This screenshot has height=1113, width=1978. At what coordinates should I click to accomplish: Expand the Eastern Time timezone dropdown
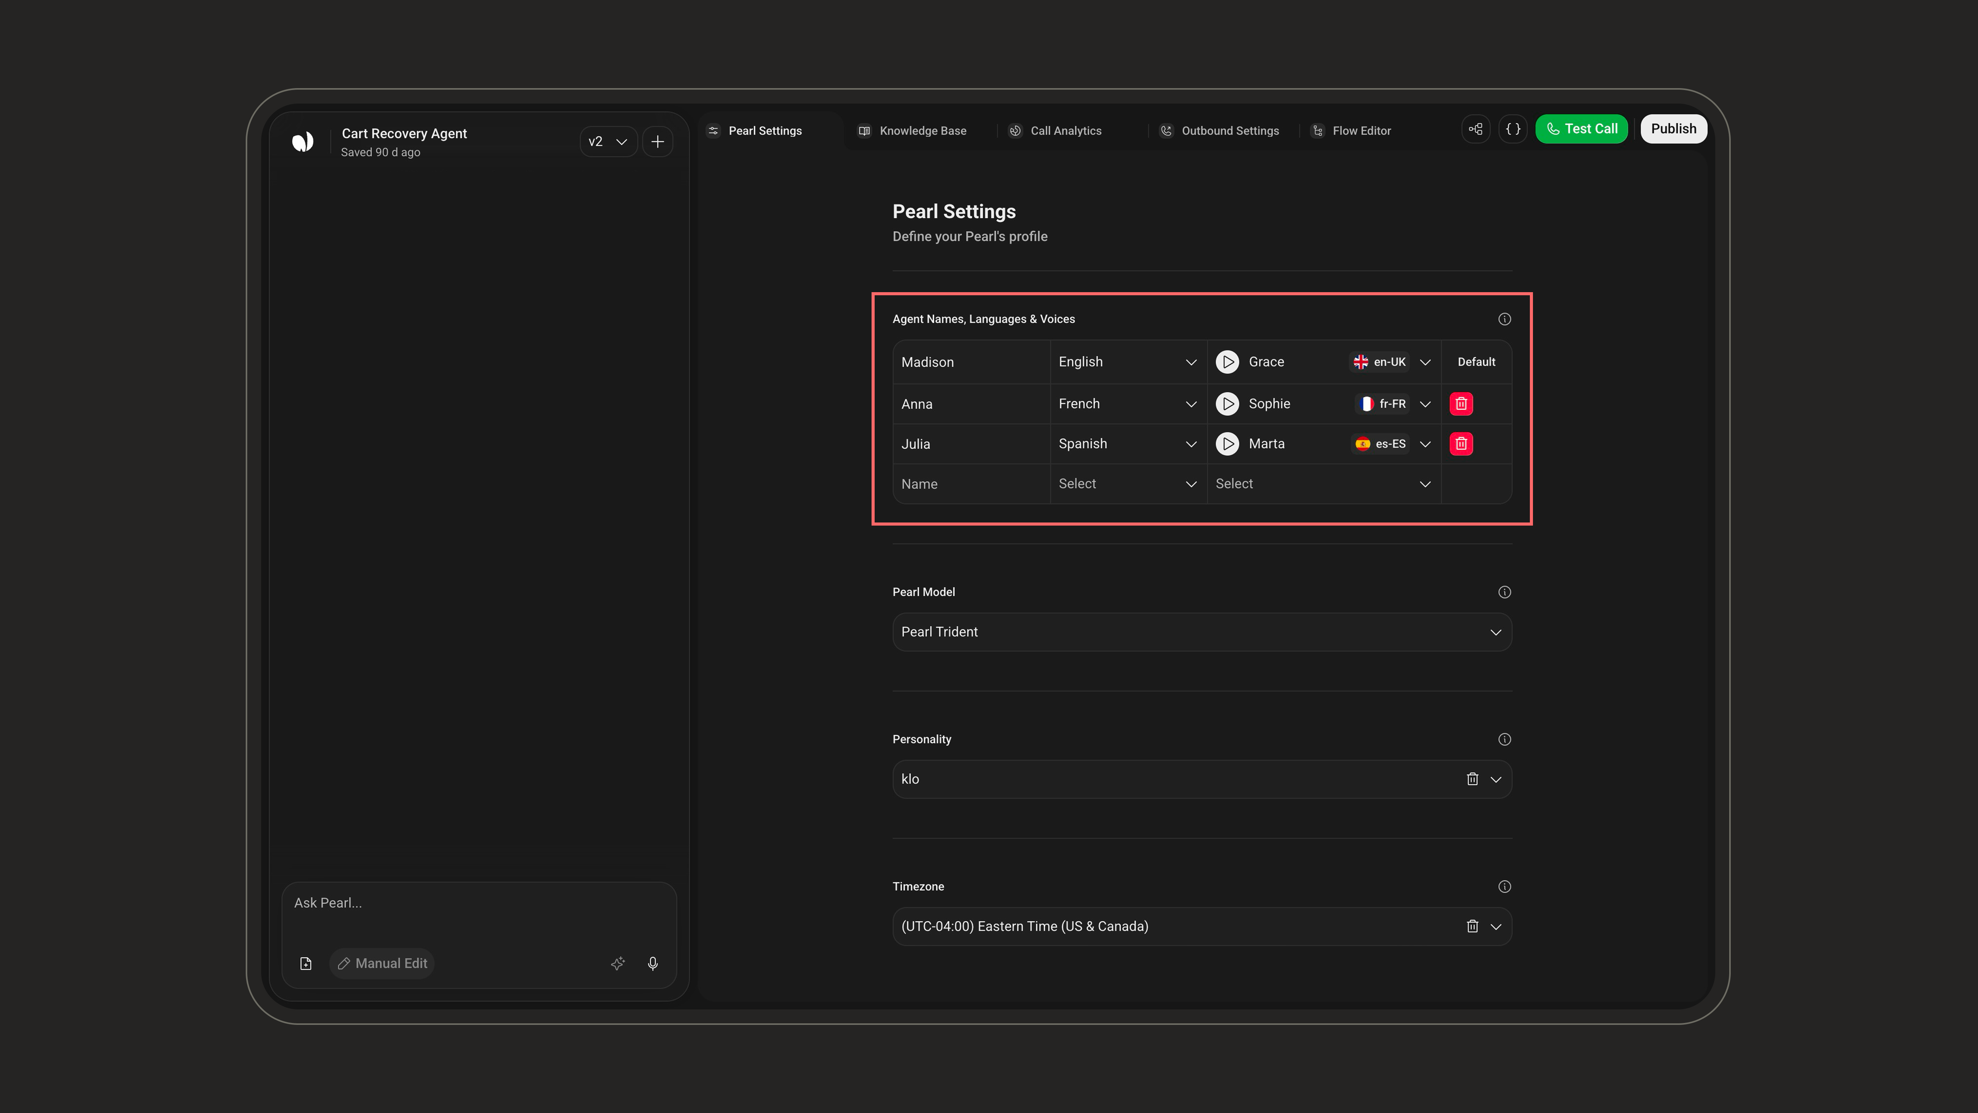tap(1496, 926)
